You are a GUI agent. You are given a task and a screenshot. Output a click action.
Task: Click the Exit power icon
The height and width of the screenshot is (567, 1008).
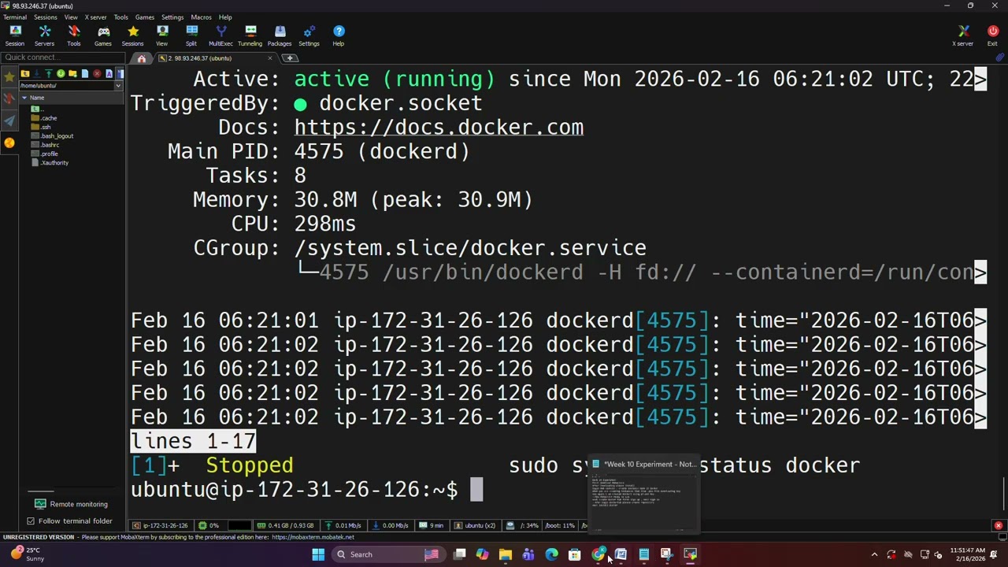(x=992, y=35)
